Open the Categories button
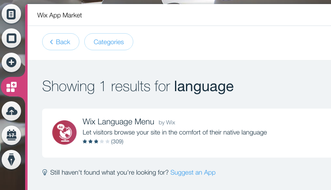Image resolution: width=331 pixels, height=190 pixels. click(x=109, y=42)
